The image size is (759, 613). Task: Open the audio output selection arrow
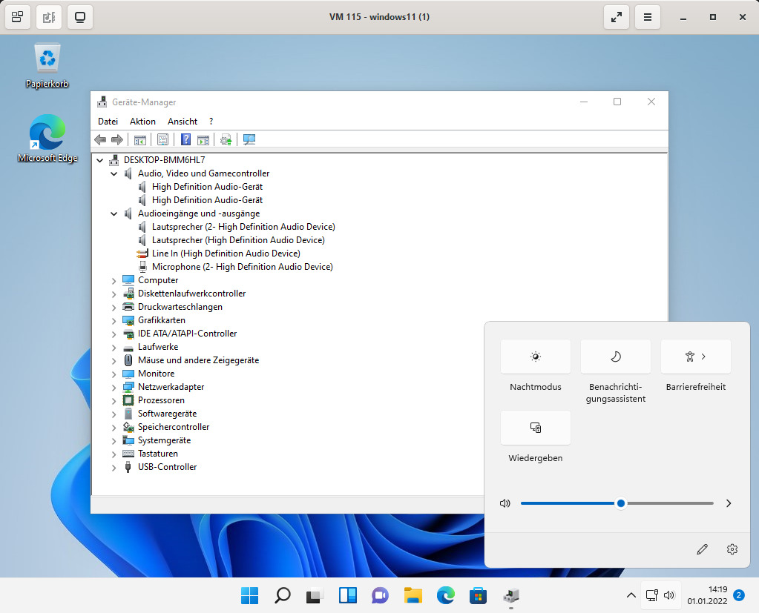coord(729,503)
